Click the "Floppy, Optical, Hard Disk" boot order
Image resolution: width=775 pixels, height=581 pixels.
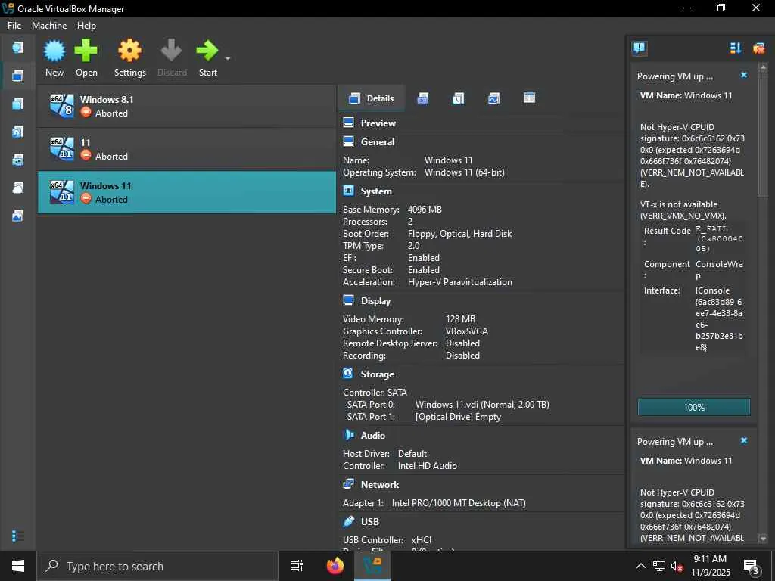(x=459, y=234)
